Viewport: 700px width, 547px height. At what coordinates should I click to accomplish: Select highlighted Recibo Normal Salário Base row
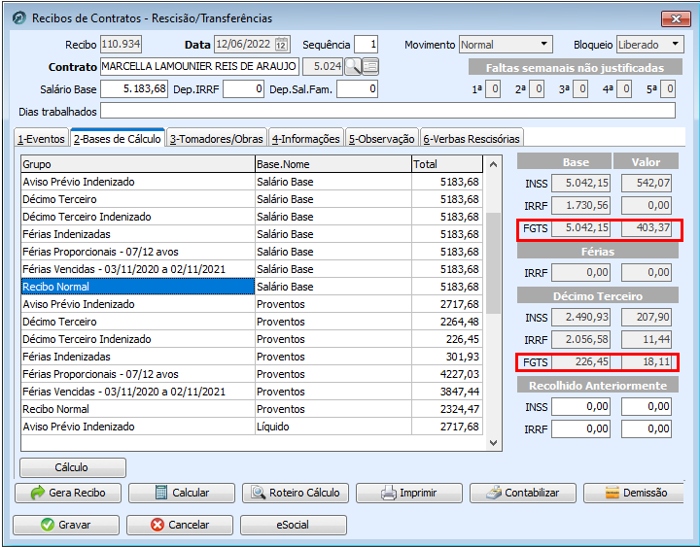click(252, 287)
